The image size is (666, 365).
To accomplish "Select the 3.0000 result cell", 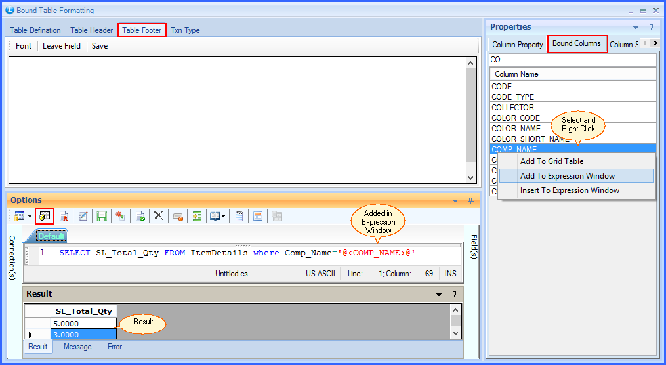I will 84,334.
